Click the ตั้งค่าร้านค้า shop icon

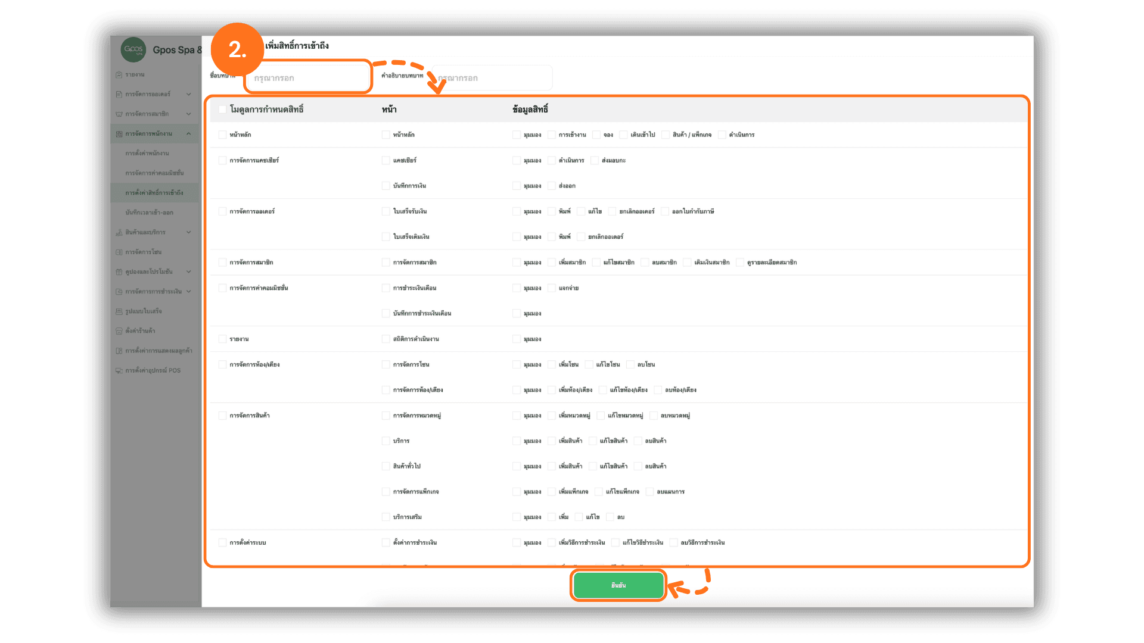click(119, 330)
